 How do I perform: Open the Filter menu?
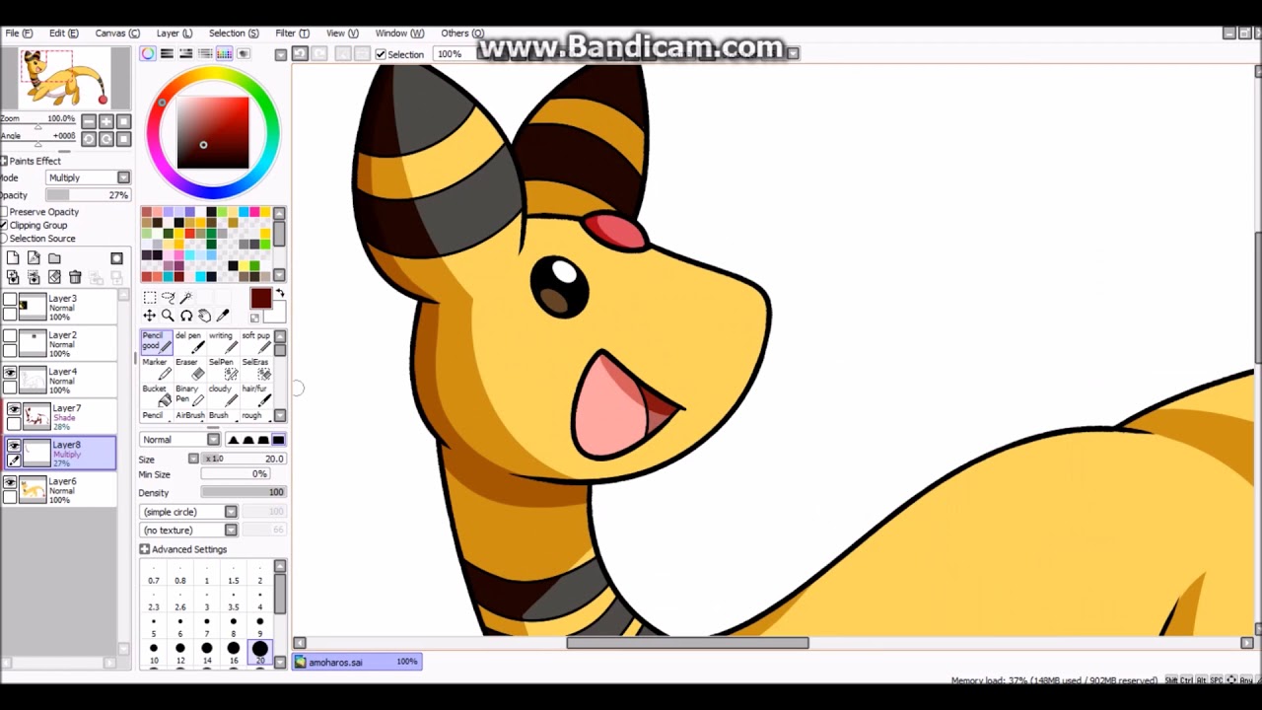click(292, 33)
